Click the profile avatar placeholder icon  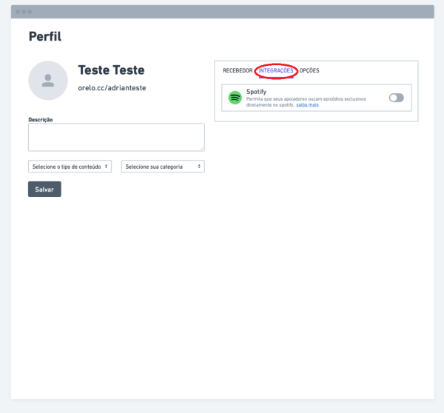click(48, 81)
